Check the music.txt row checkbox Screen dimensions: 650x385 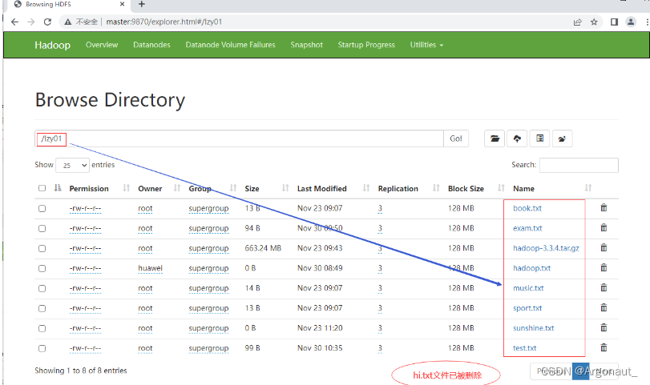42,288
